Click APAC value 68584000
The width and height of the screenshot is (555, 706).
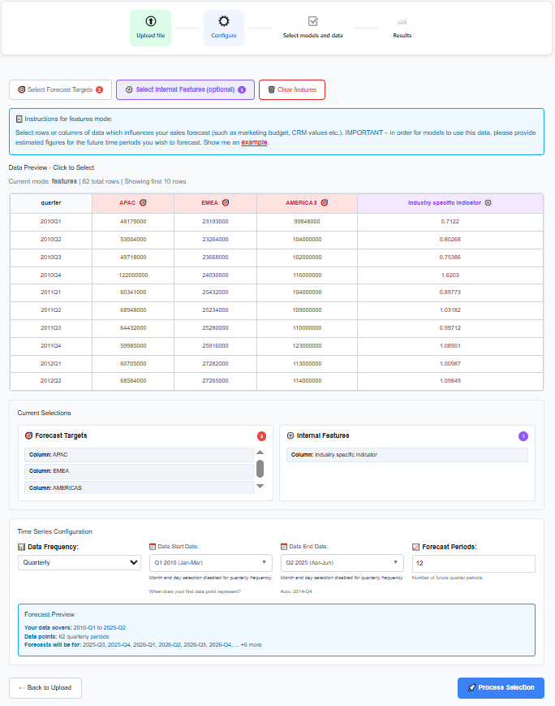[x=133, y=381]
